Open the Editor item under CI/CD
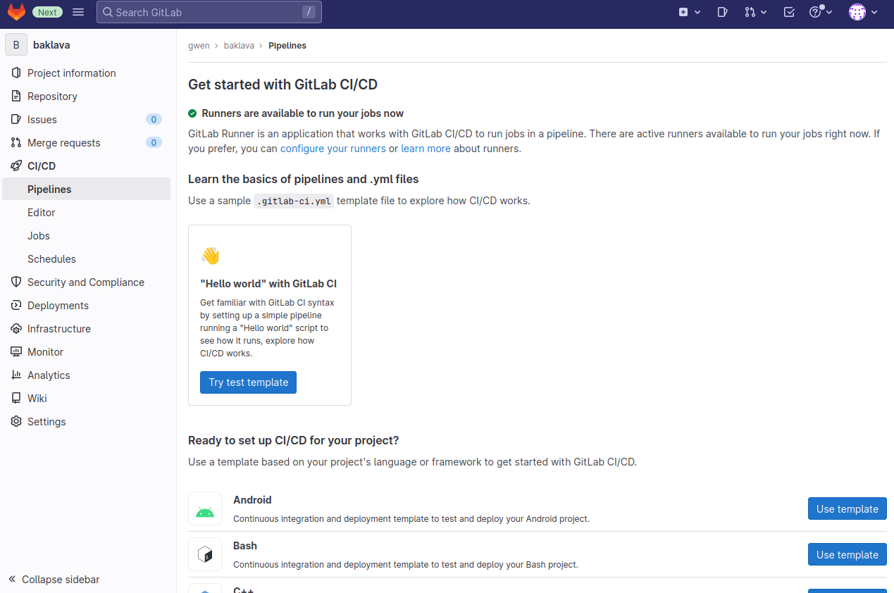The image size is (894, 593). coord(42,213)
